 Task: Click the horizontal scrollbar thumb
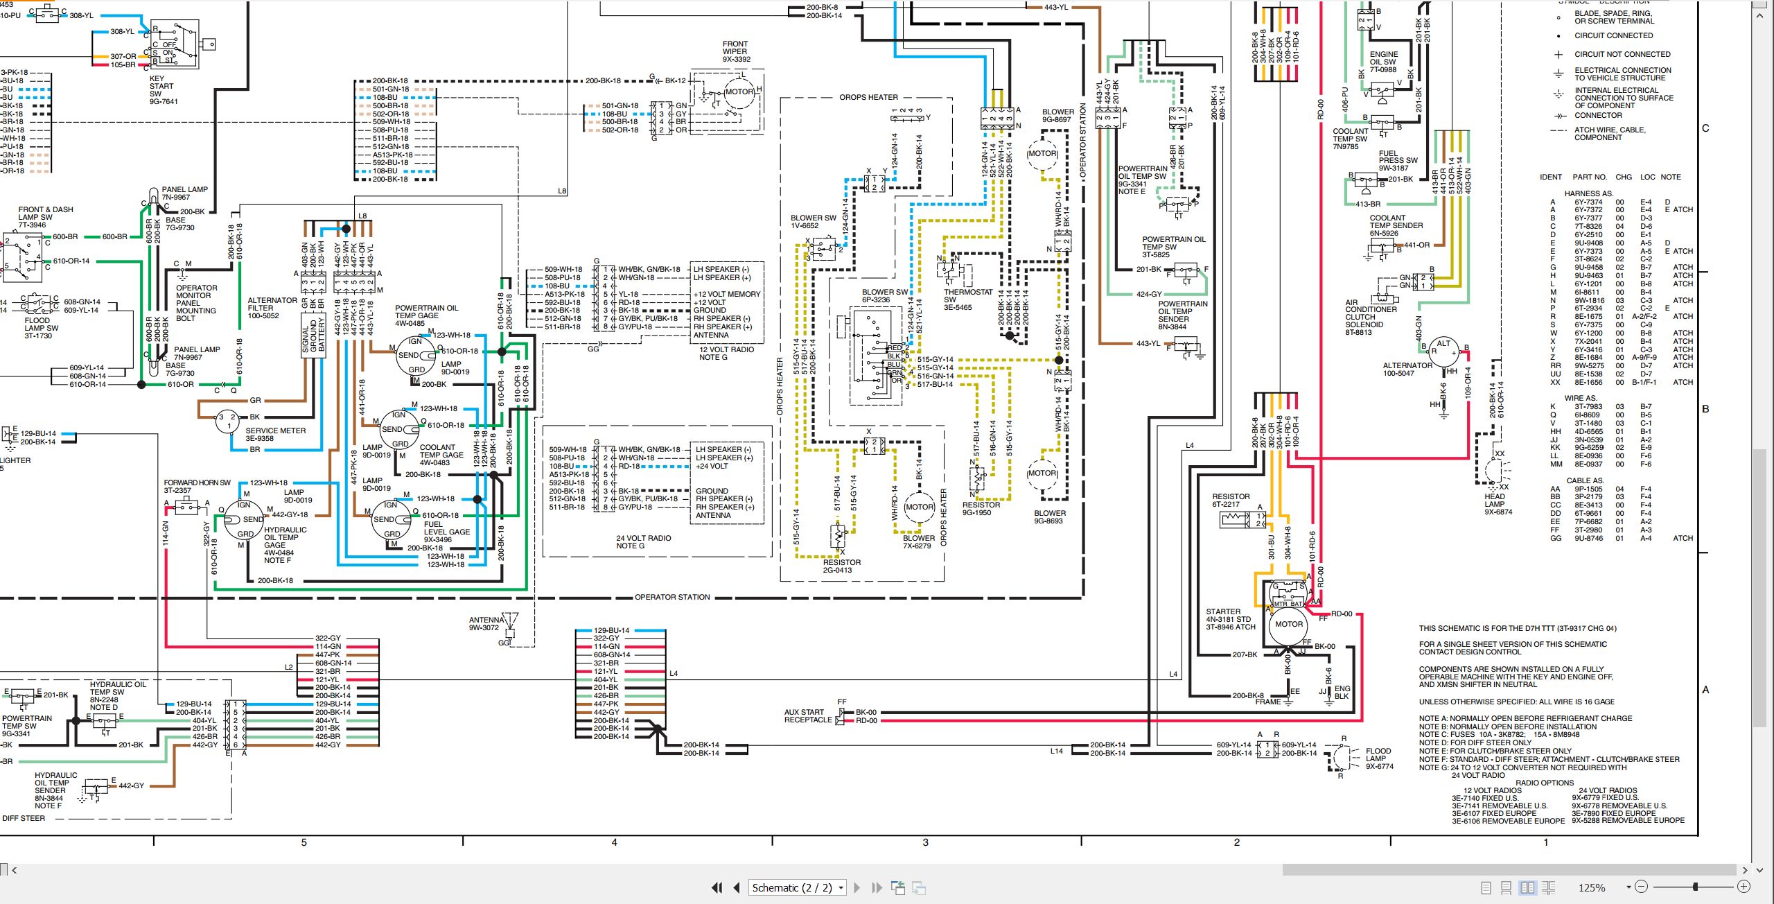pyautogui.click(x=1509, y=869)
